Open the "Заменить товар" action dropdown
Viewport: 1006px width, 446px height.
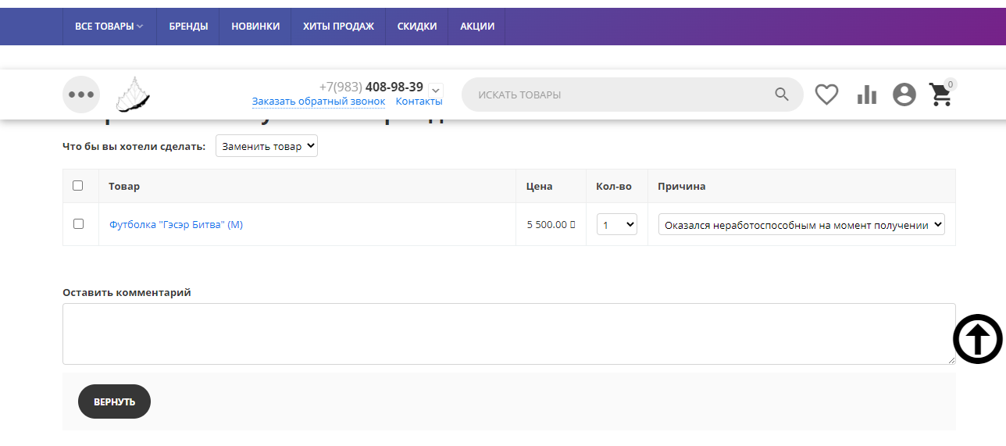[x=266, y=146]
